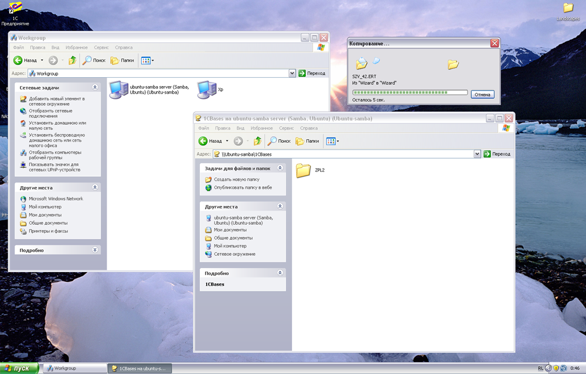Open Мой компьютер in Workgroup sidebar
This screenshot has width=586, height=374.
pos(45,207)
